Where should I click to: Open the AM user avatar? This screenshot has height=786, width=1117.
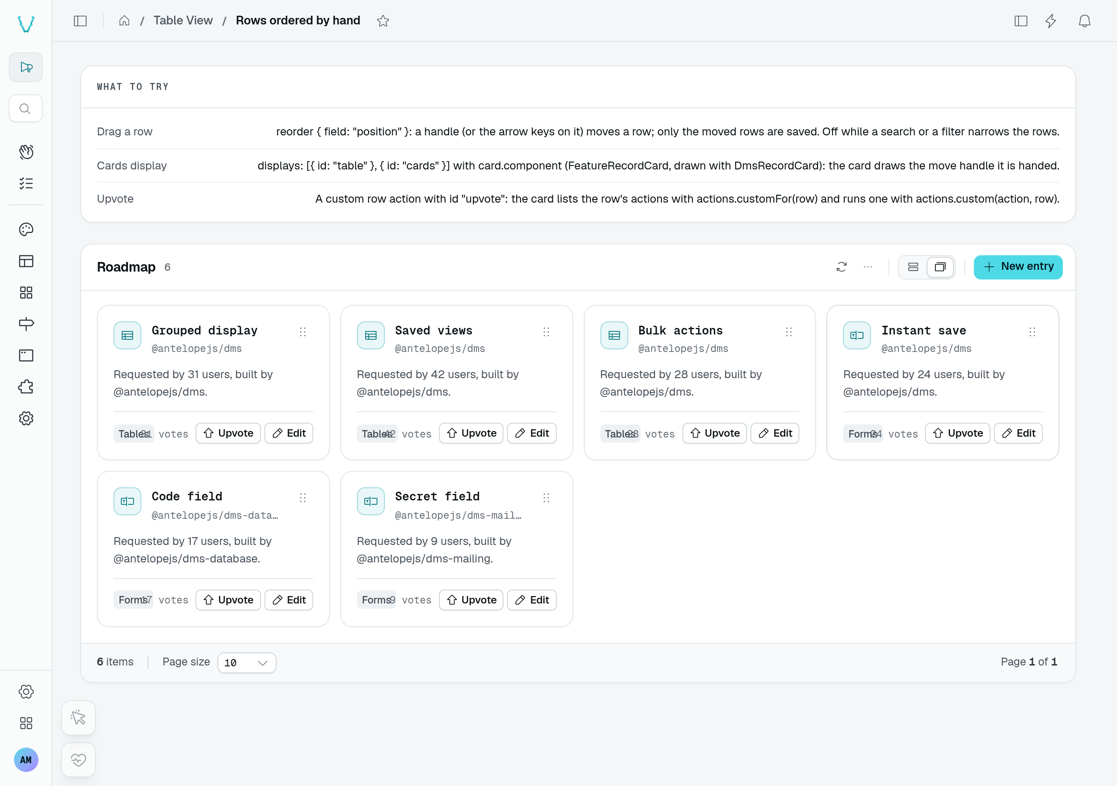tap(26, 760)
